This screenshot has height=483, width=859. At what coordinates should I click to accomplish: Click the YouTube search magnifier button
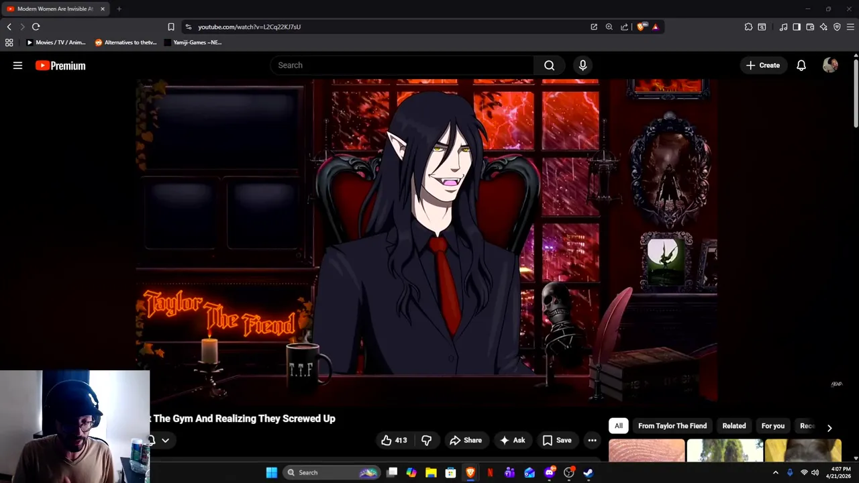tap(550, 65)
